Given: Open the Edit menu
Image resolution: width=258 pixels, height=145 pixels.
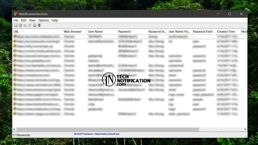Looking at the screenshot, I should [23, 20].
